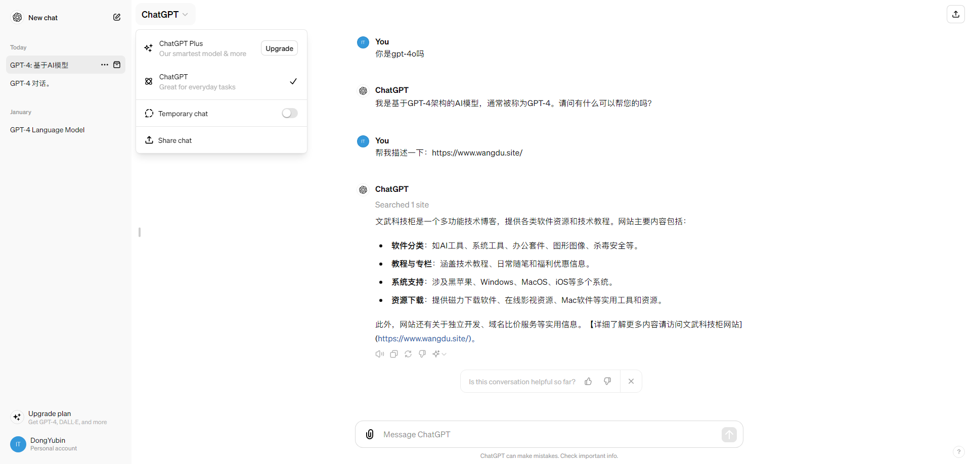Click the dashed circle Temporary chat icon
This screenshot has width=971, height=464.
(149, 113)
